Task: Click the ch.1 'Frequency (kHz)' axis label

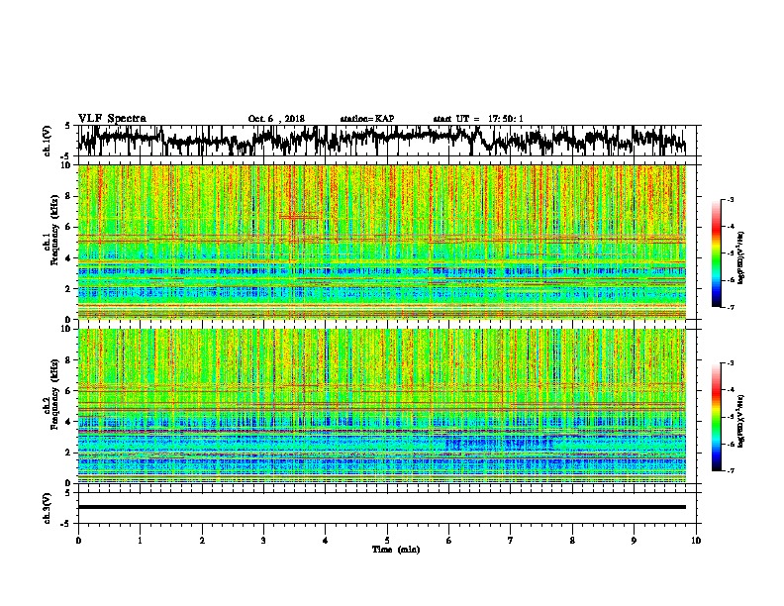Action: tap(54, 231)
